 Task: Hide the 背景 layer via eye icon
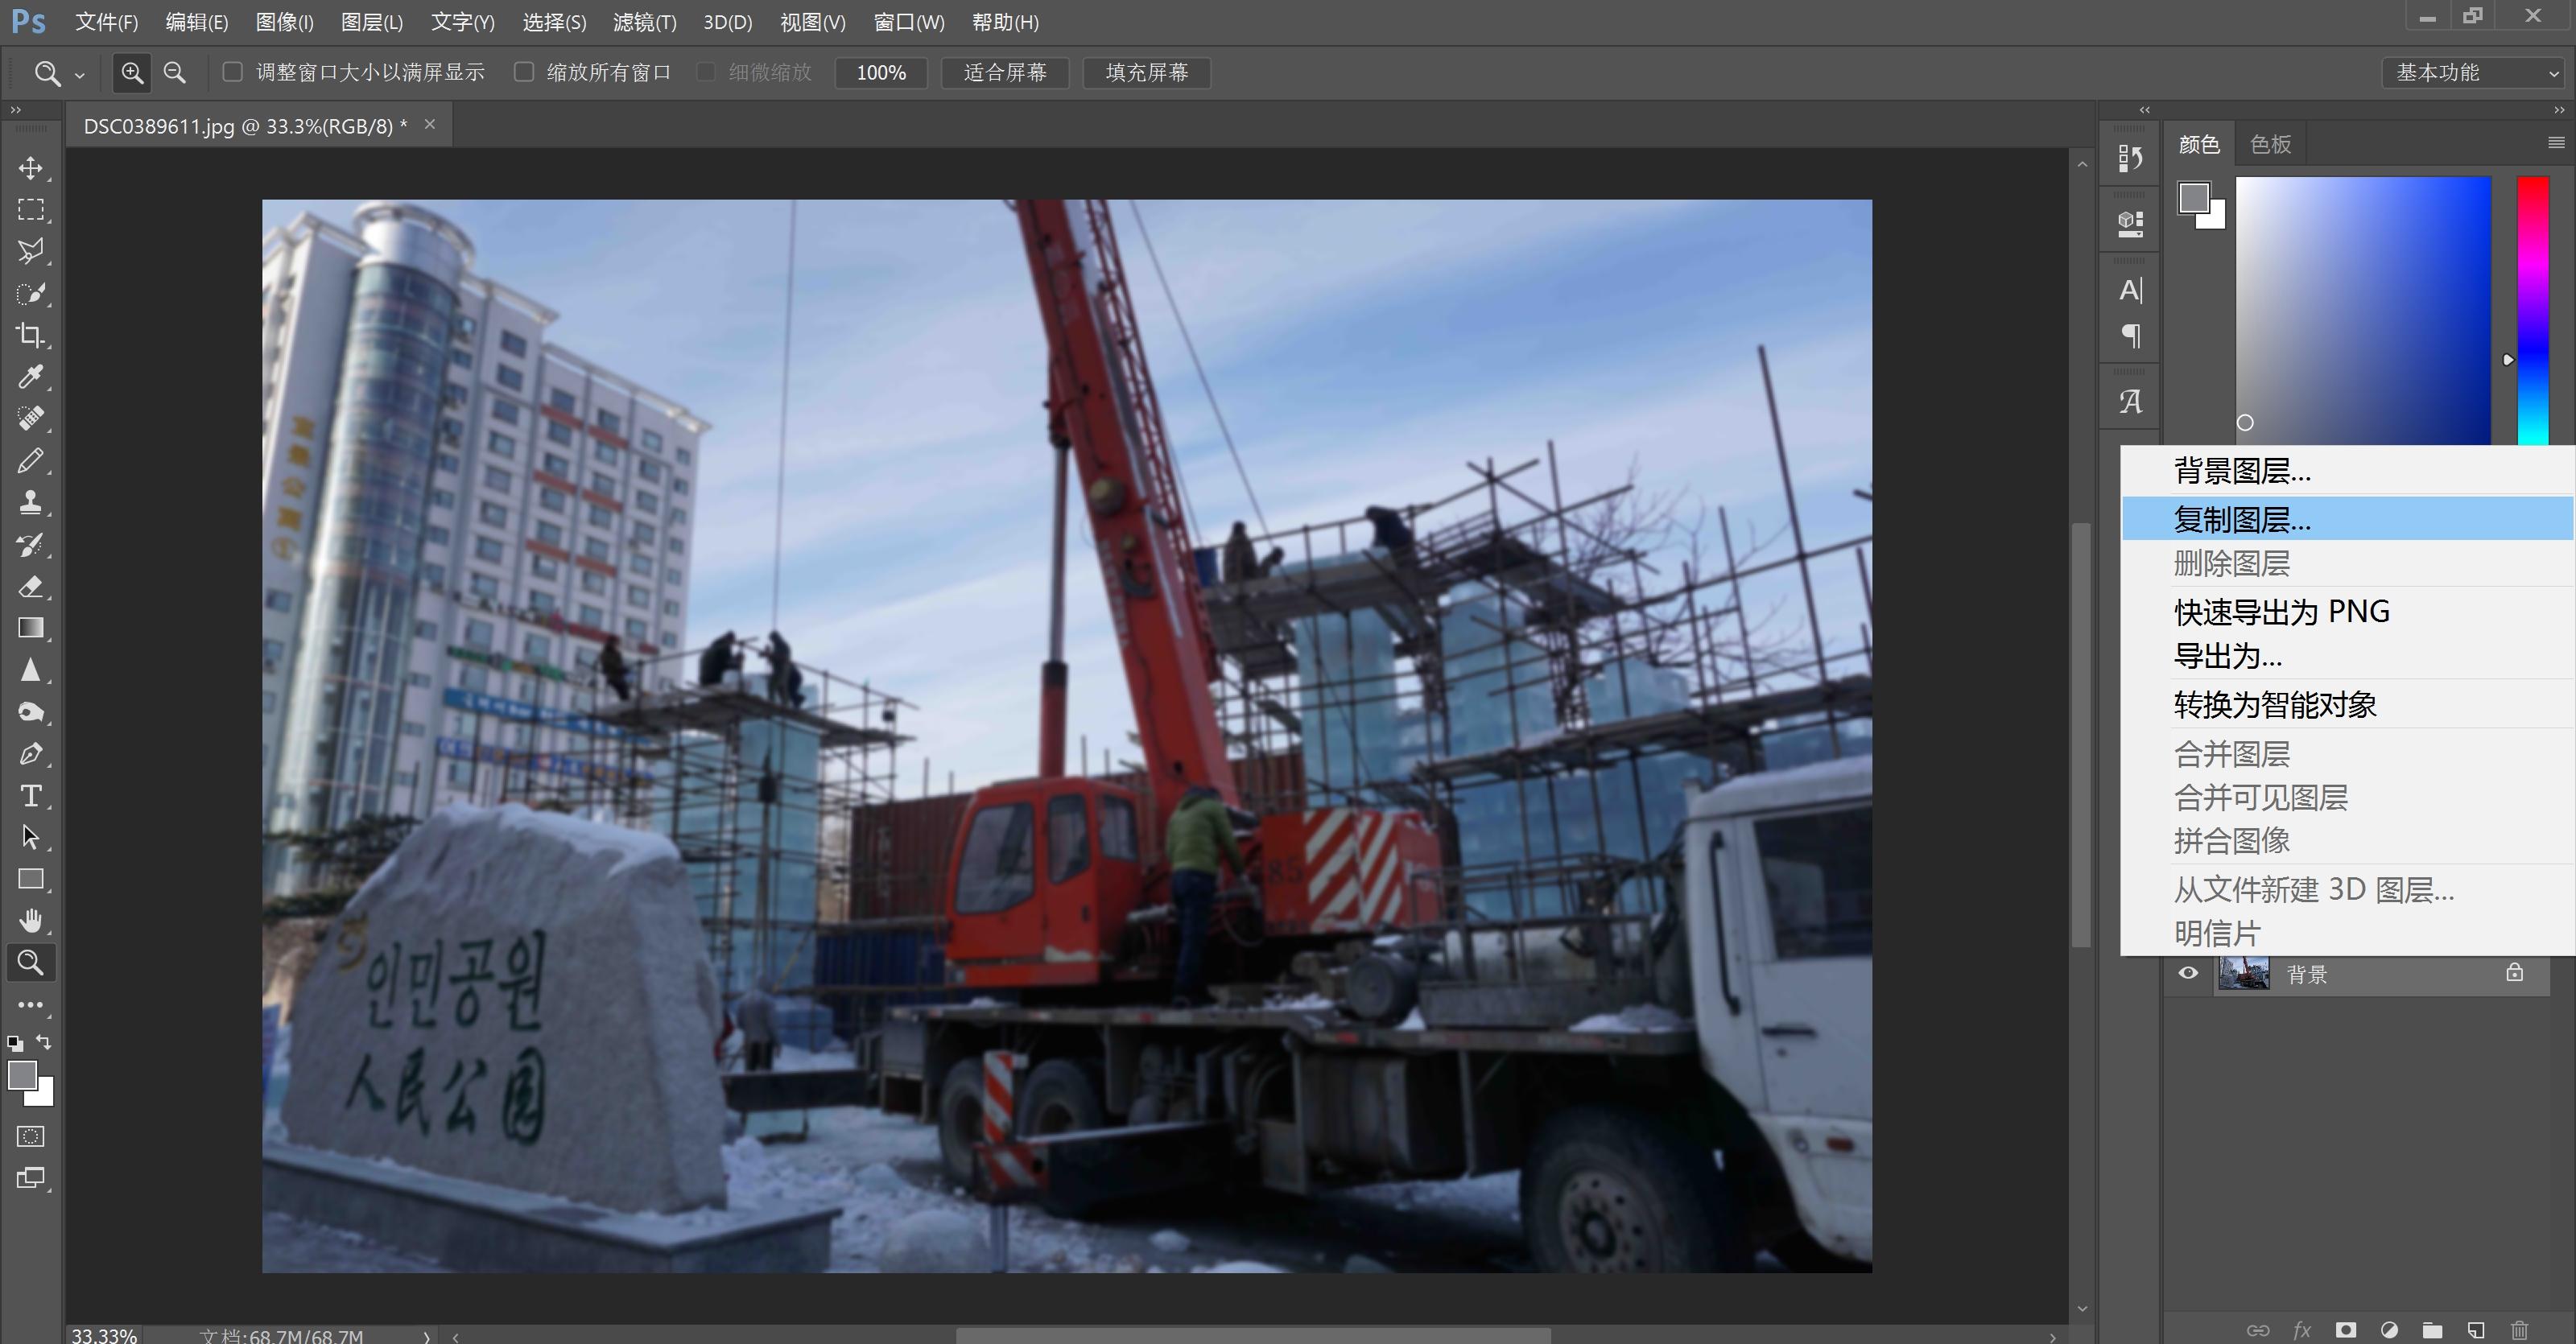click(x=2188, y=973)
